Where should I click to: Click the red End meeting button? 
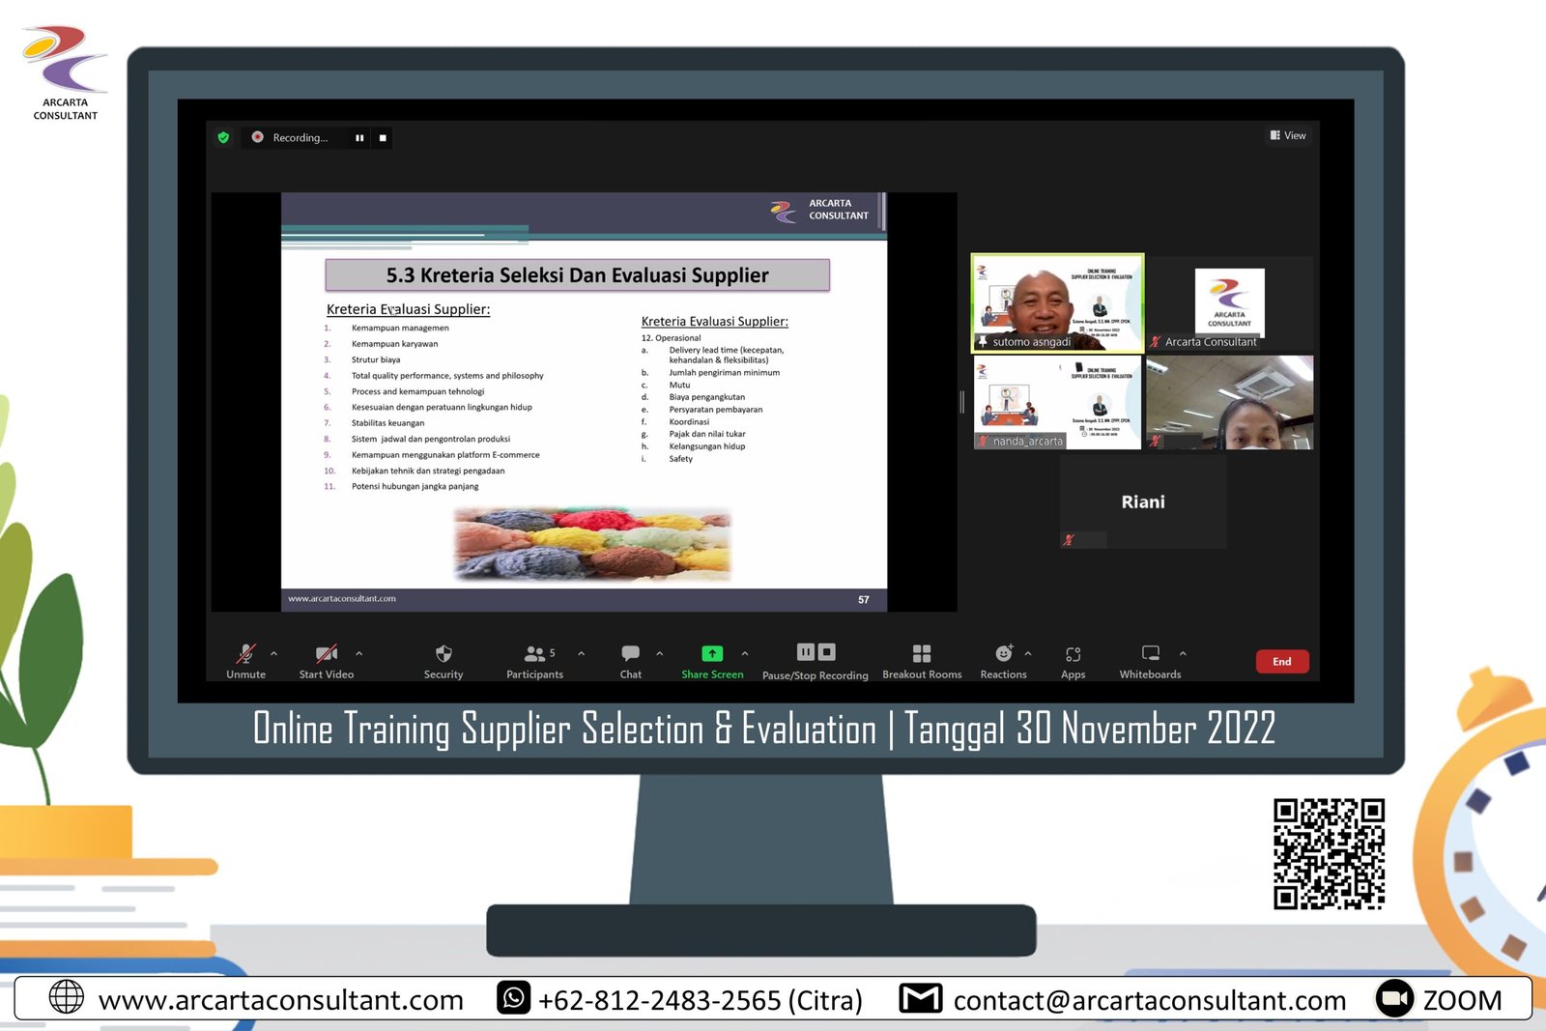point(1281,661)
